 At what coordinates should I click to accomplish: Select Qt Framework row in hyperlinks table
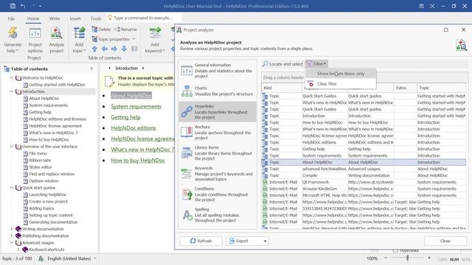coord(364,182)
